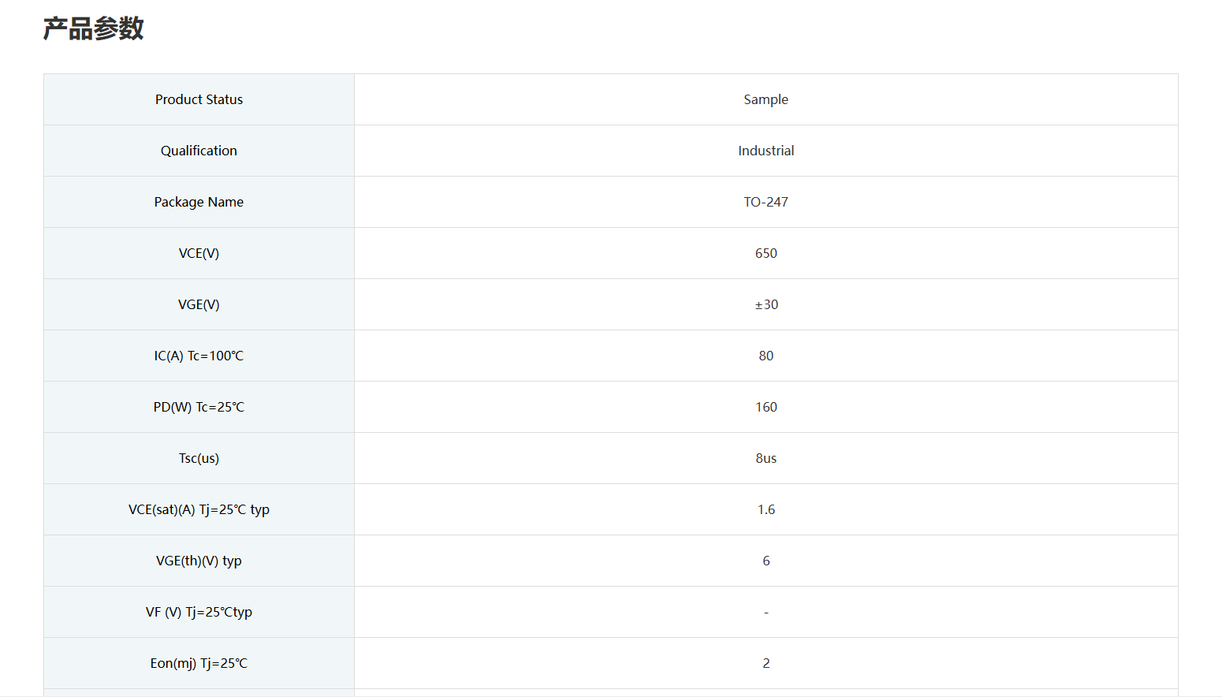
Task: Select the Tsc(us) parameter label
Action: point(199,458)
